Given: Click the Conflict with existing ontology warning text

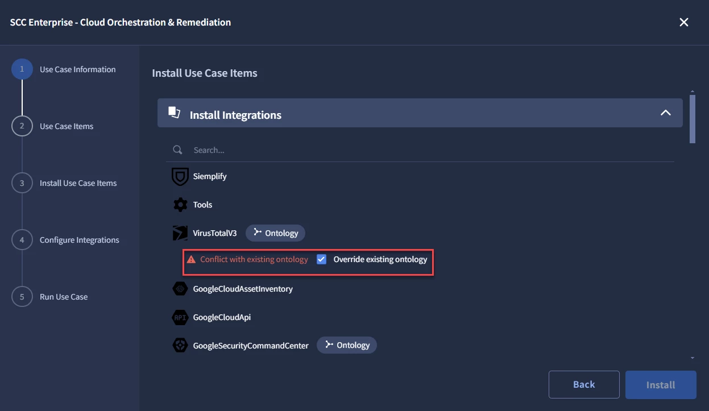Looking at the screenshot, I should tap(254, 259).
